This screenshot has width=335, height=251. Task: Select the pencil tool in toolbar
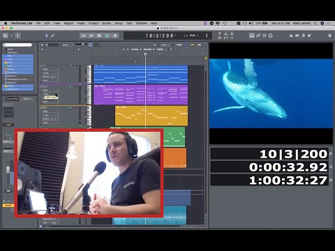click(53, 36)
